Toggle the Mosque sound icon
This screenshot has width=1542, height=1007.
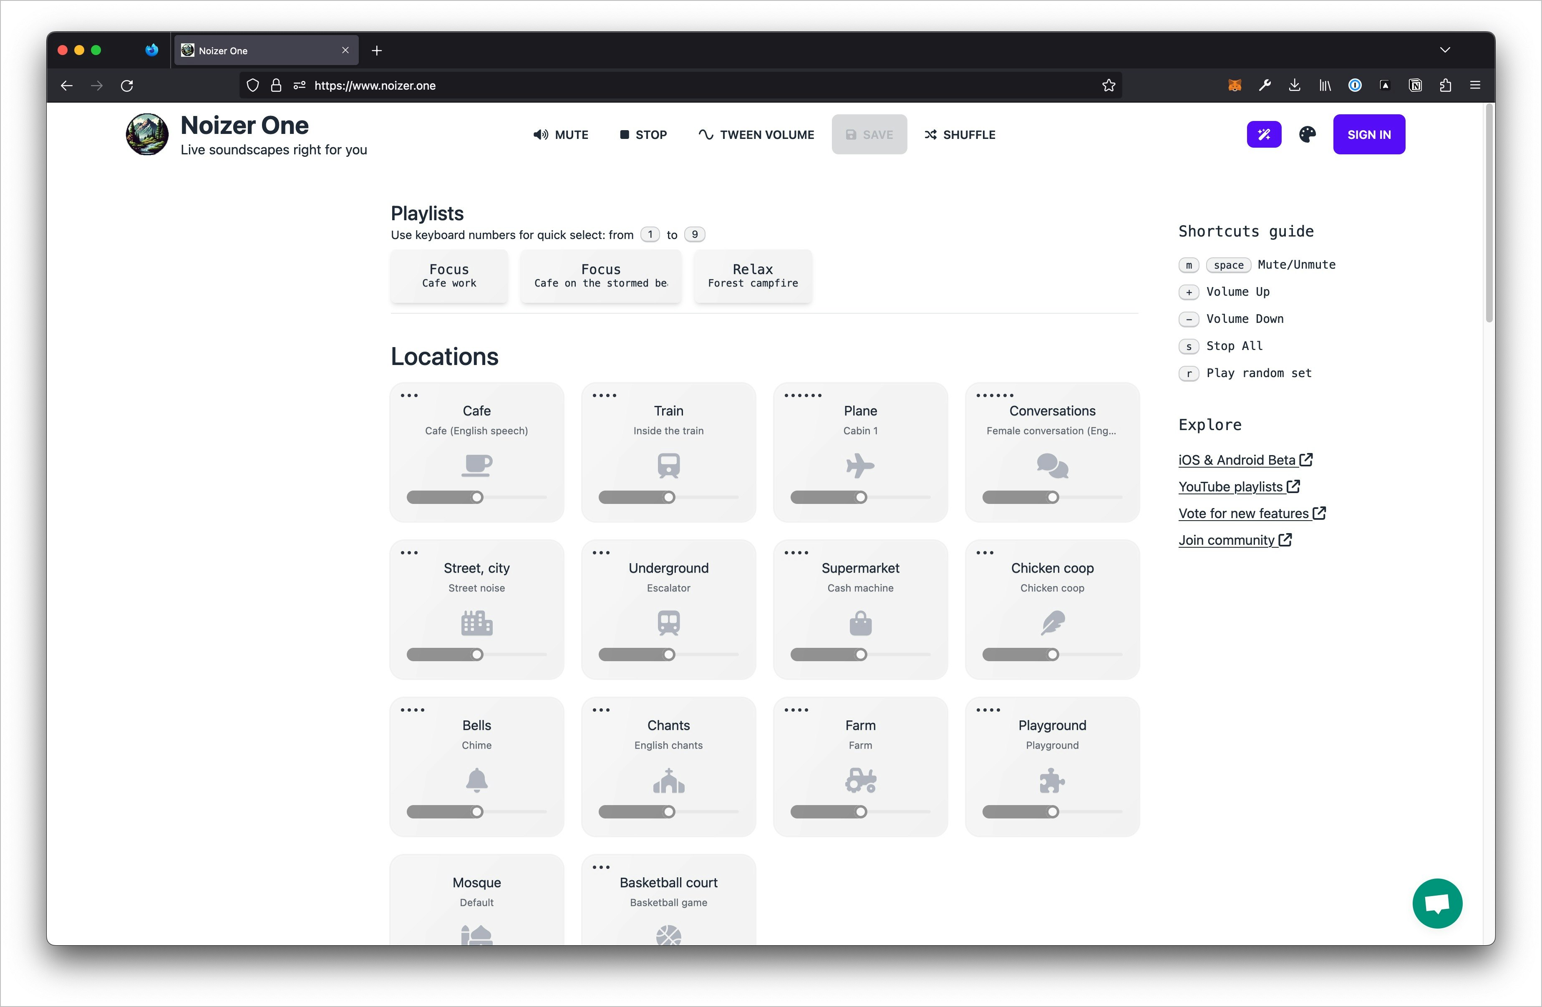(476, 935)
